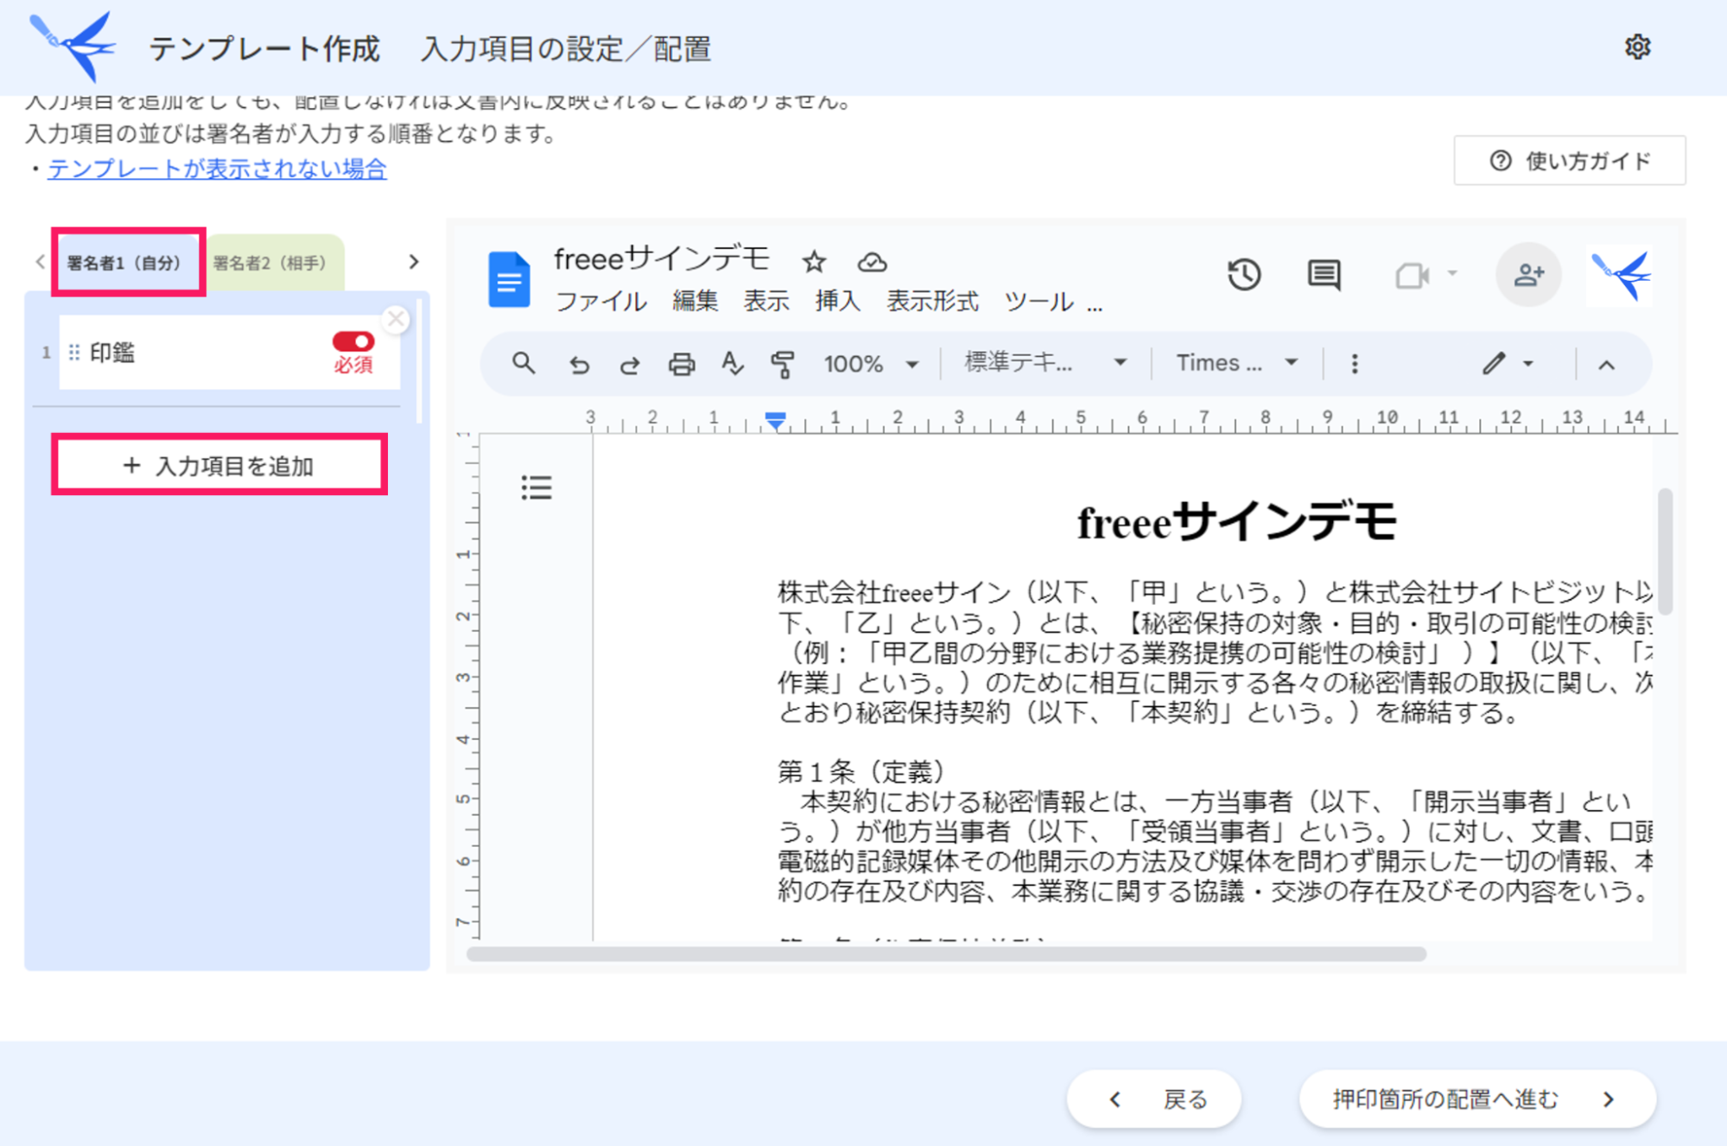Open the 標準テキ... paragraph style dropdown
Viewport: 1727px width, 1146px height.
coord(1045,363)
